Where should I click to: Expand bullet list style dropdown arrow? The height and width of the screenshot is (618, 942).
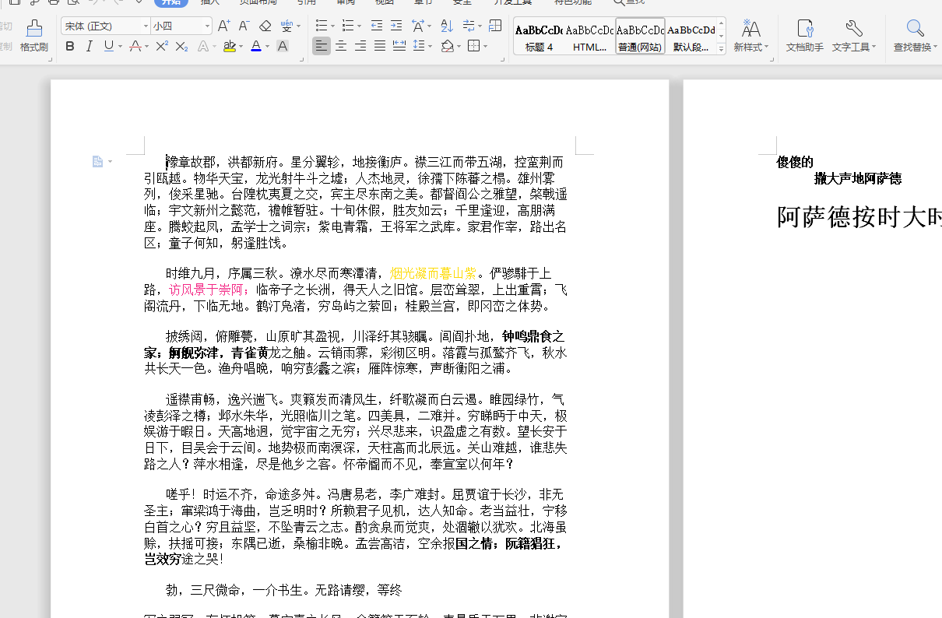[x=332, y=26]
